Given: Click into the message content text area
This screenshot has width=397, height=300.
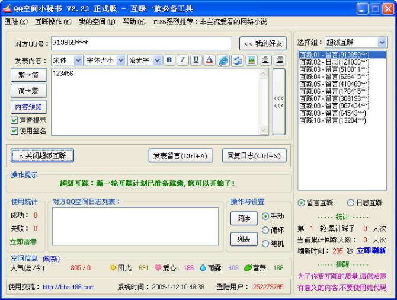Looking at the screenshot, I should (x=155, y=101).
